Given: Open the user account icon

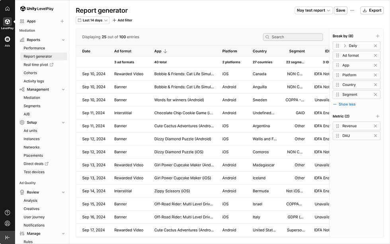Looking at the screenshot, I should click(8, 223).
